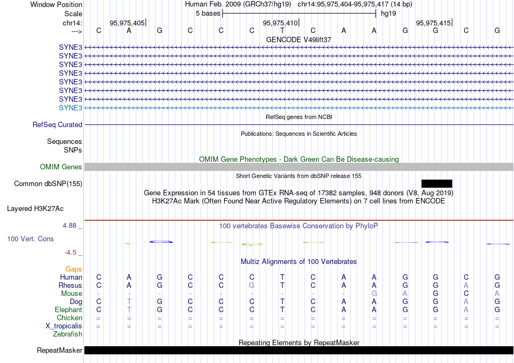Click the RefSeq genes from NCBI title
This screenshot has width=514, height=363.
299,117
